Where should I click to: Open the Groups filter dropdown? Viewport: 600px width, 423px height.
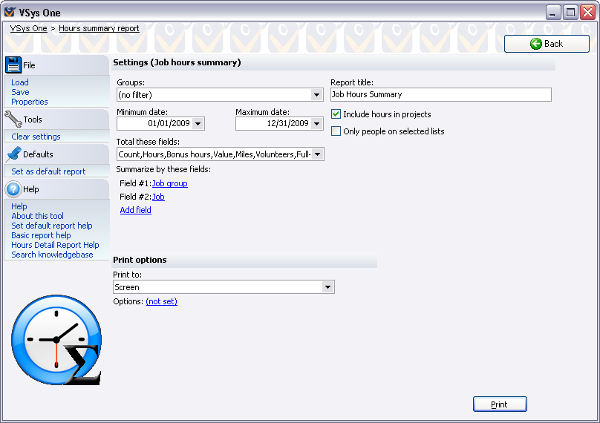point(316,95)
